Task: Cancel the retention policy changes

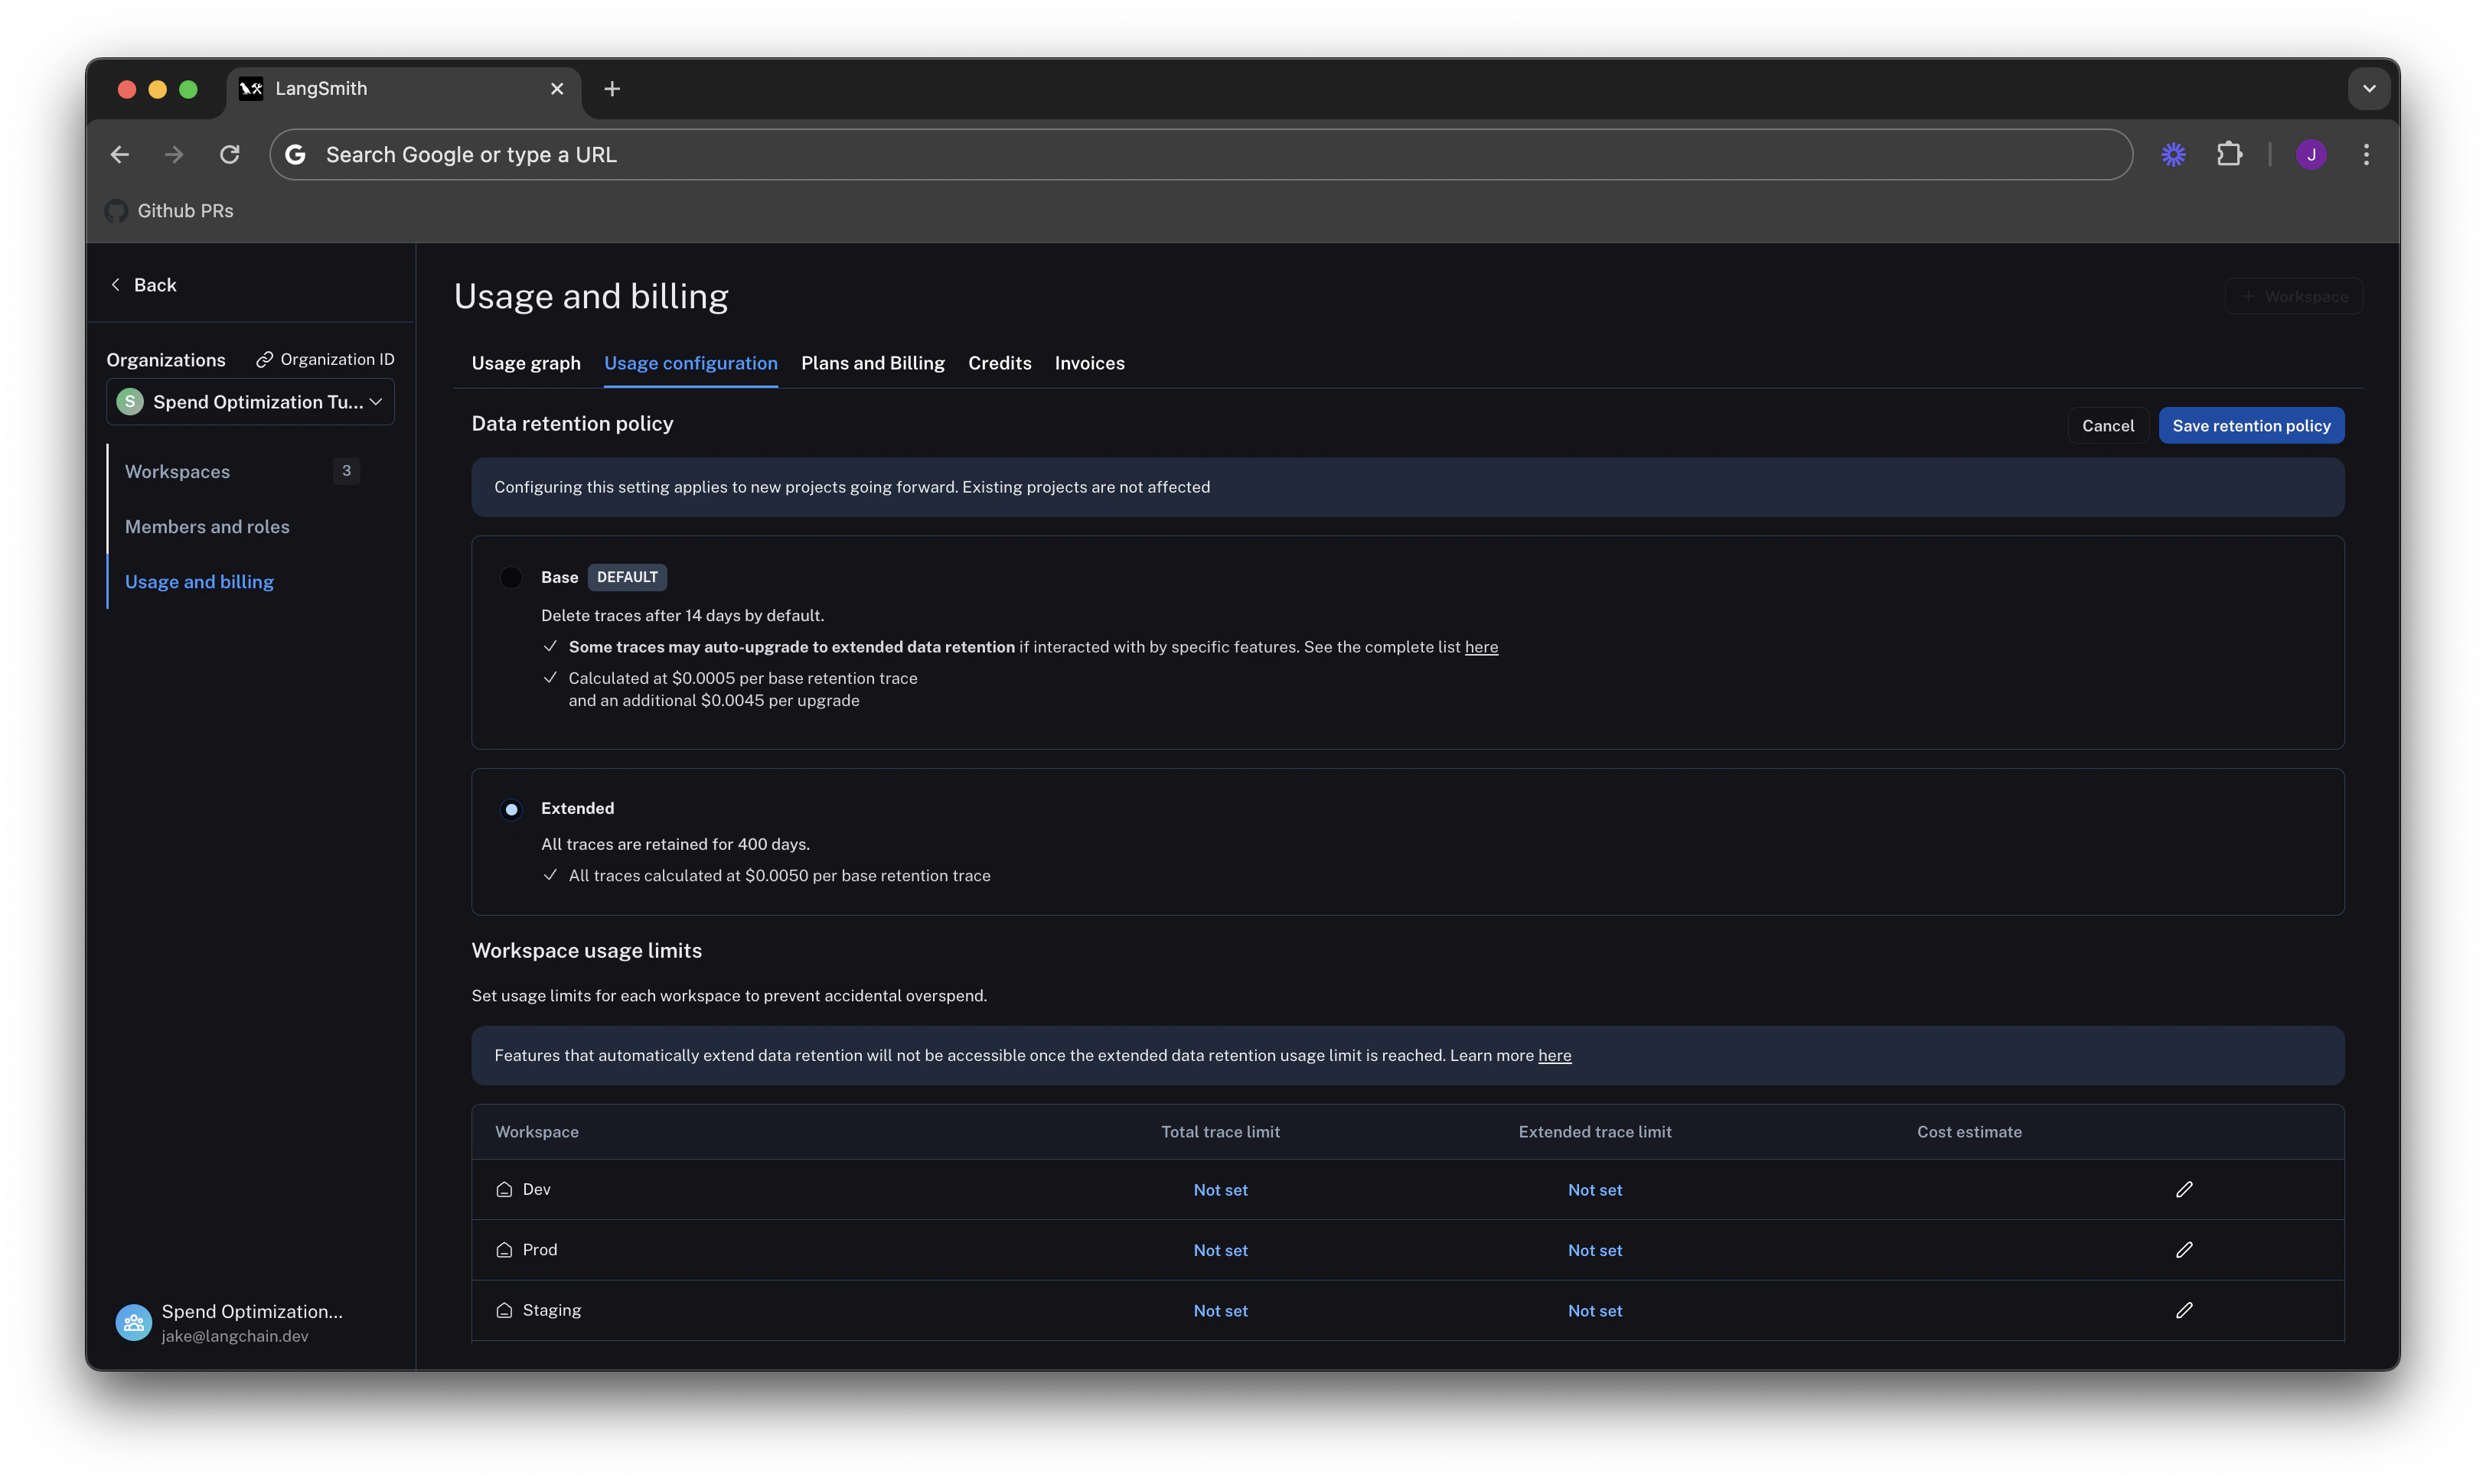Action: point(2107,426)
